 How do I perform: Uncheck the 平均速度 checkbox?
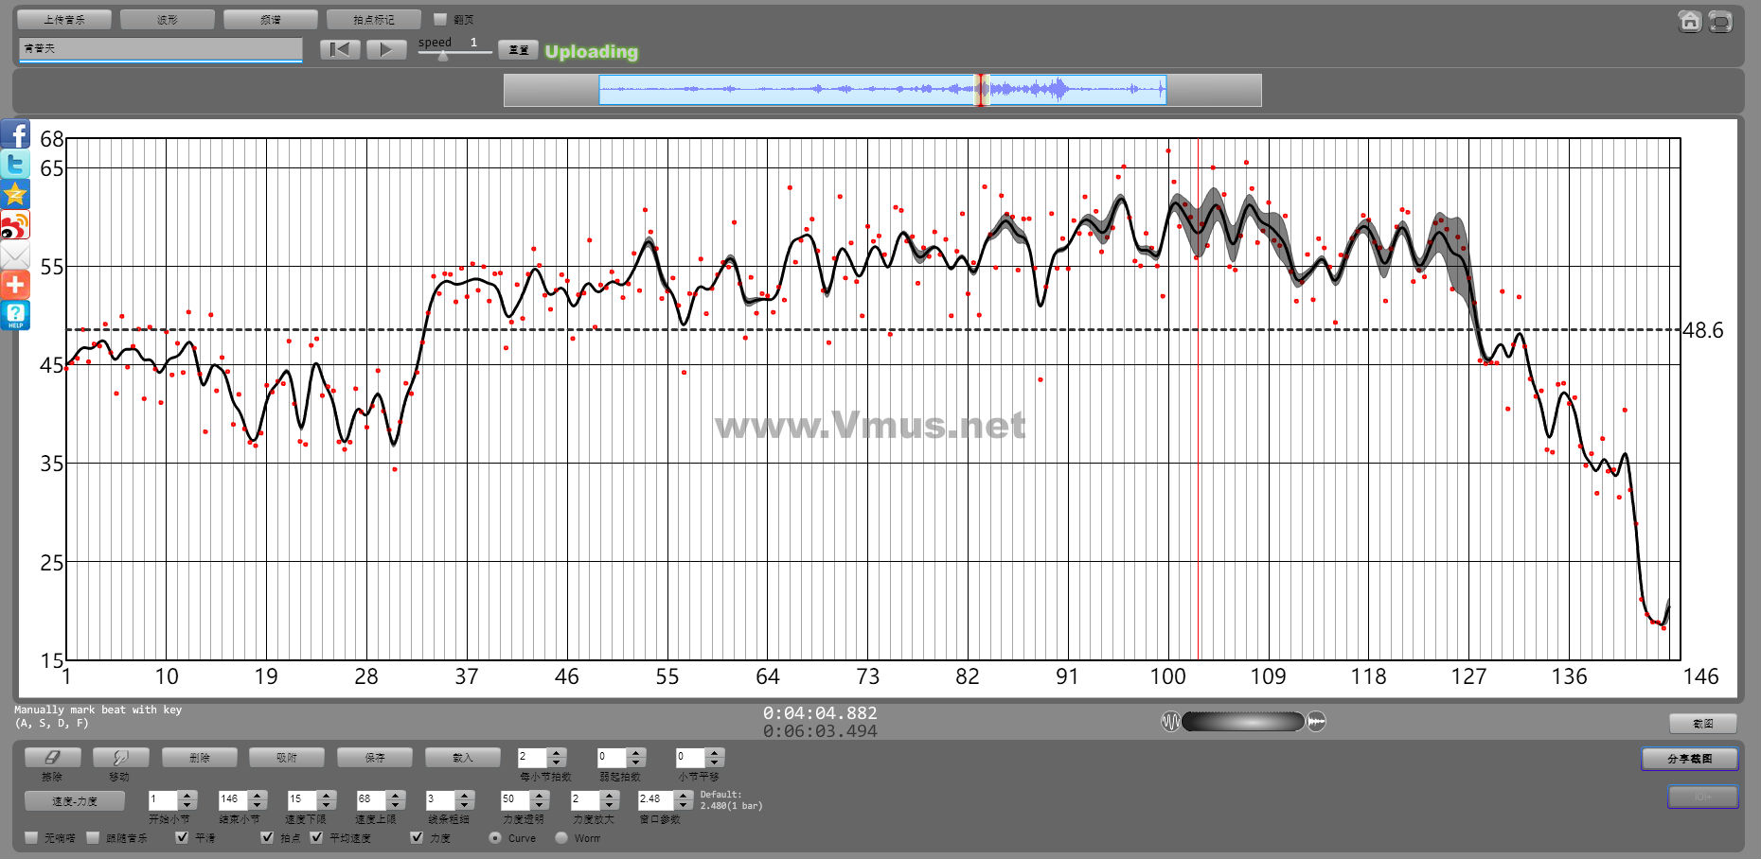point(317,837)
